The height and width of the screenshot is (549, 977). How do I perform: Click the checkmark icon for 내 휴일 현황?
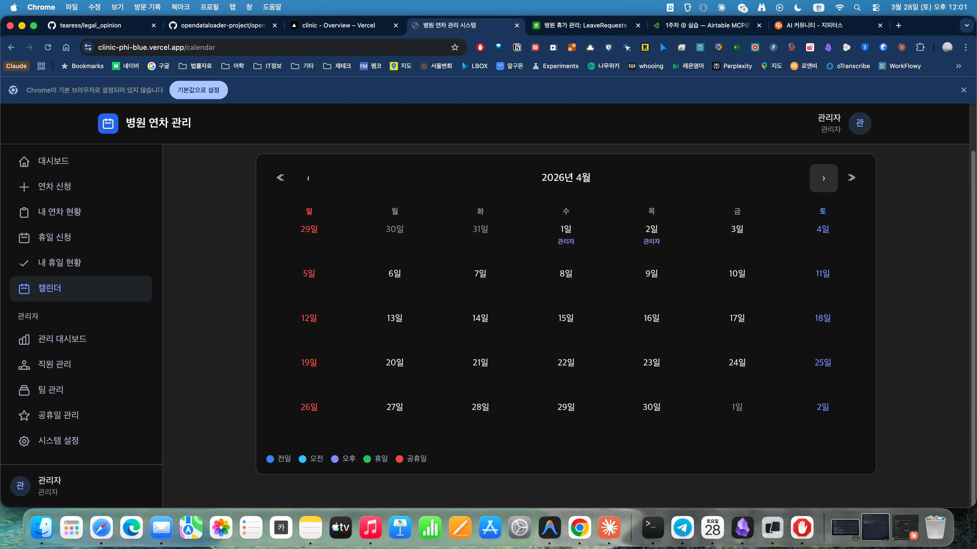(x=24, y=263)
